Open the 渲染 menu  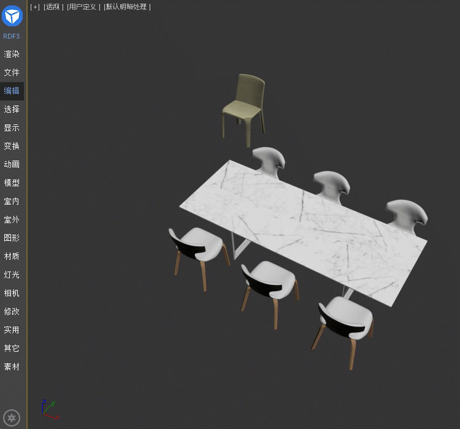coord(12,55)
